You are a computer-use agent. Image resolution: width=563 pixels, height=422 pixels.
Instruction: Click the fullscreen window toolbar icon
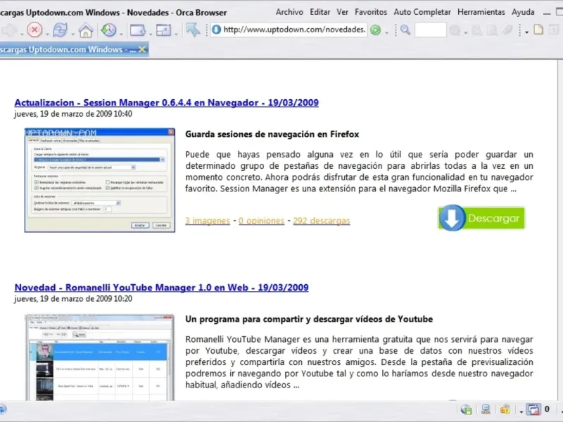[163, 30]
